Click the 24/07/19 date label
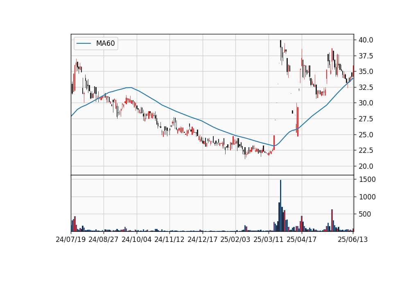Viewport: 393px width, 282px height. (71, 239)
